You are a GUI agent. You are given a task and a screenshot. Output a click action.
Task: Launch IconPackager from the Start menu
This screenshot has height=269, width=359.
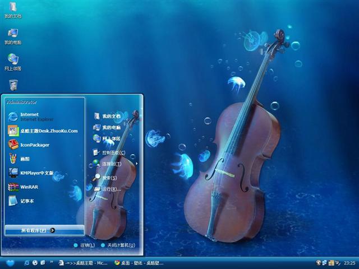tap(30, 145)
